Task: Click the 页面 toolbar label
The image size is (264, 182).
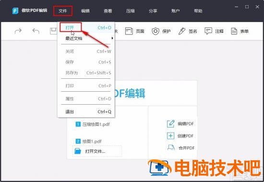Action: pos(140,31)
